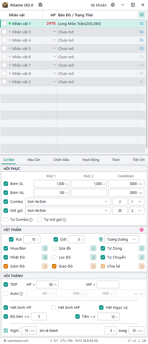The width and height of the screenshot is (148, 344).
Task: Enable the Tự Combo checkbox
Action: tap(6, 220)
